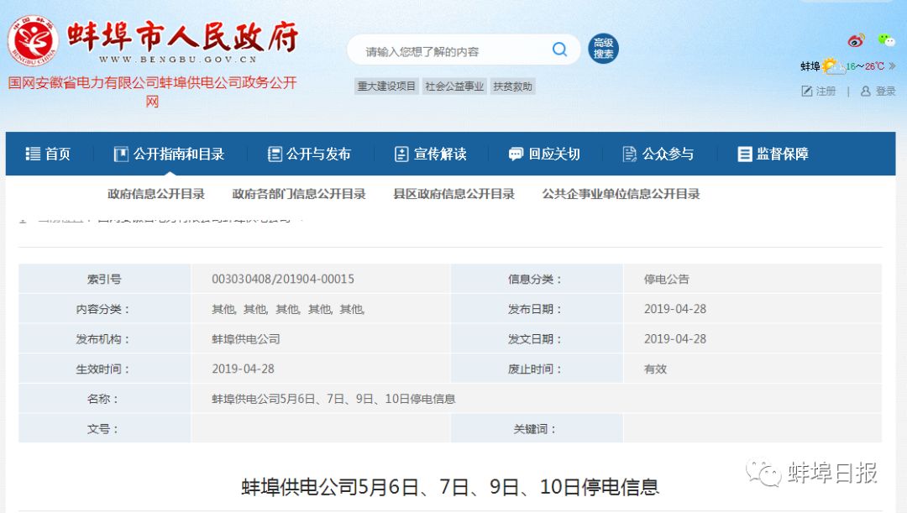The height and width of the screenshot is (513, 907).
Task: Click the 蚌埠供电公司 publisher value
Action: point(246,339)
